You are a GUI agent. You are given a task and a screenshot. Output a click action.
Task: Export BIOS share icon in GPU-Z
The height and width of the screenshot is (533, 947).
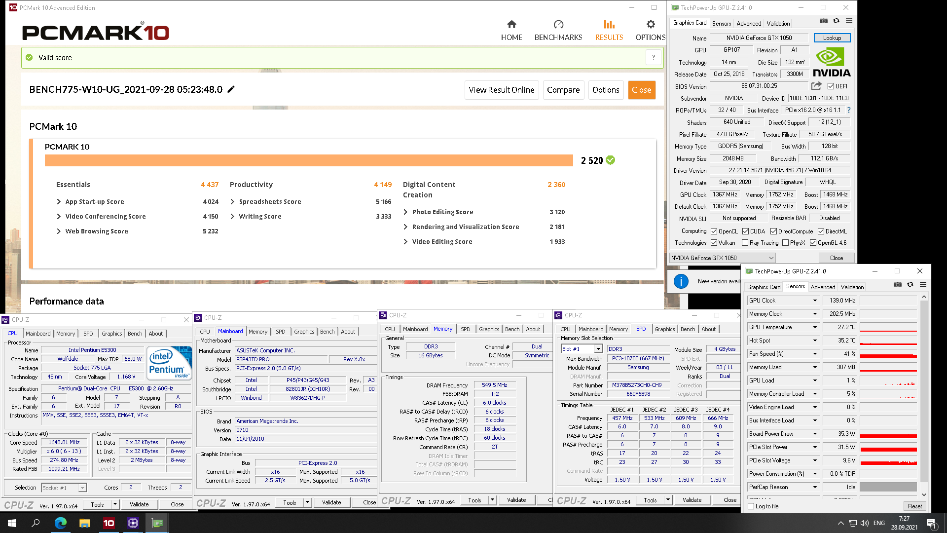pyautogui.click(x=816, y=86)
